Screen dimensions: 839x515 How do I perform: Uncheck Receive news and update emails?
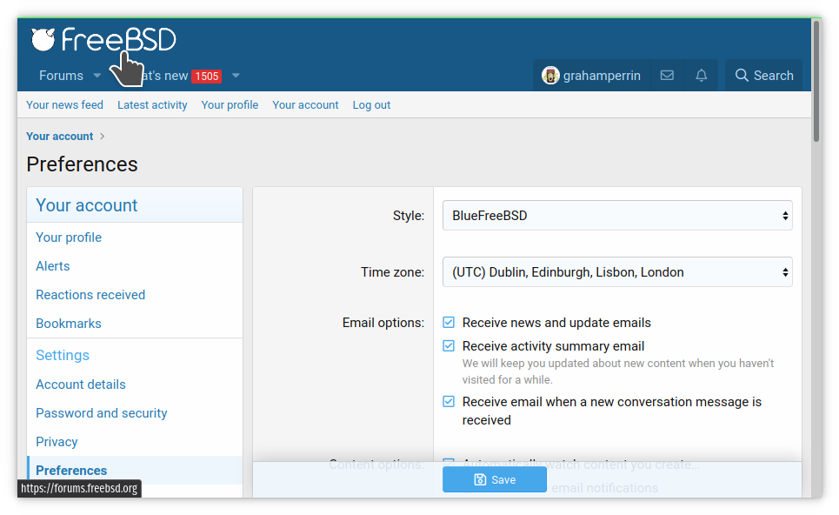click(x=449, y=323)
